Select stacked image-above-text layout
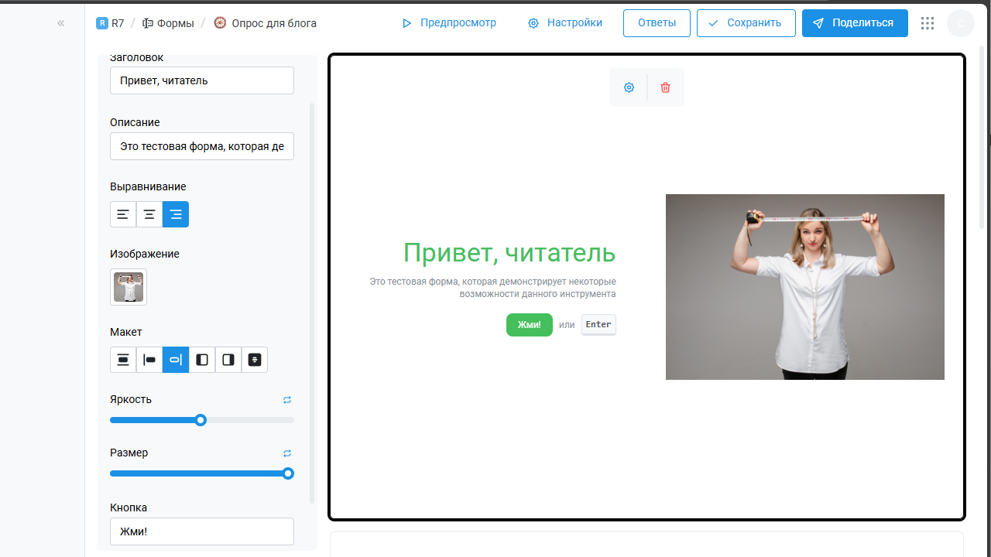The width and height of the screenshot is (991, 557). tap(123, 360)
